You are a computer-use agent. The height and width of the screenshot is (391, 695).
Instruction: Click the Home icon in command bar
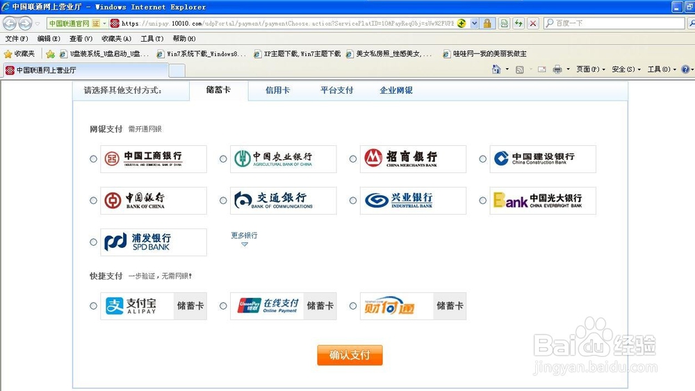click(496, 69)
